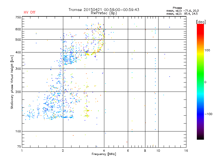The height and width of the screenshot is (164, 219).
Task: Click the x-axis '10' tick label
Action: pos(158,151)
